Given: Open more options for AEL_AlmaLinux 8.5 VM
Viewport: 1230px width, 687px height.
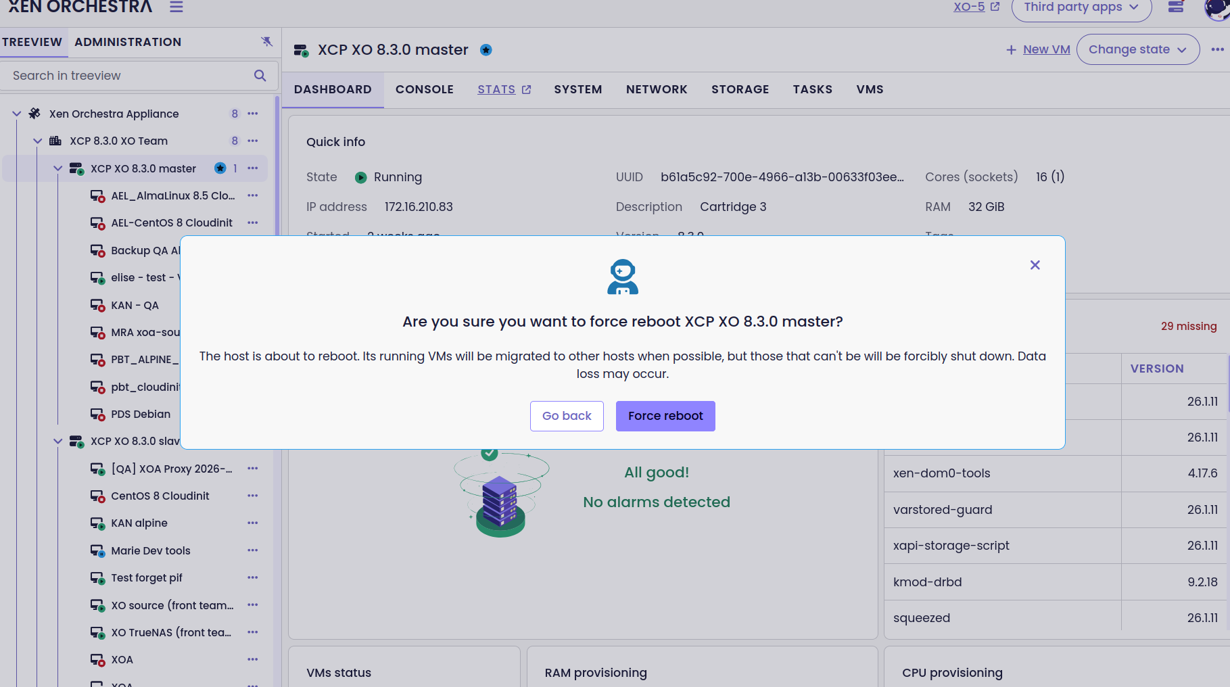Looking at the screenshot, I should point(253,195).
